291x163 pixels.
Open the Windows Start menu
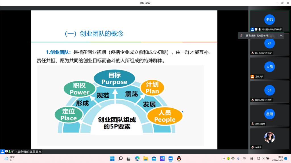pyautogui.click(x=112, y=158)
